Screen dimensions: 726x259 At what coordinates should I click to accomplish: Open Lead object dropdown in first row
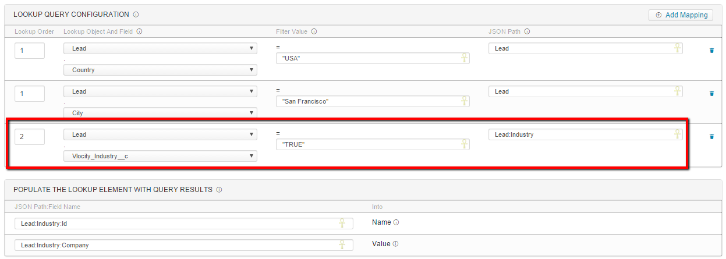point(160,48)
